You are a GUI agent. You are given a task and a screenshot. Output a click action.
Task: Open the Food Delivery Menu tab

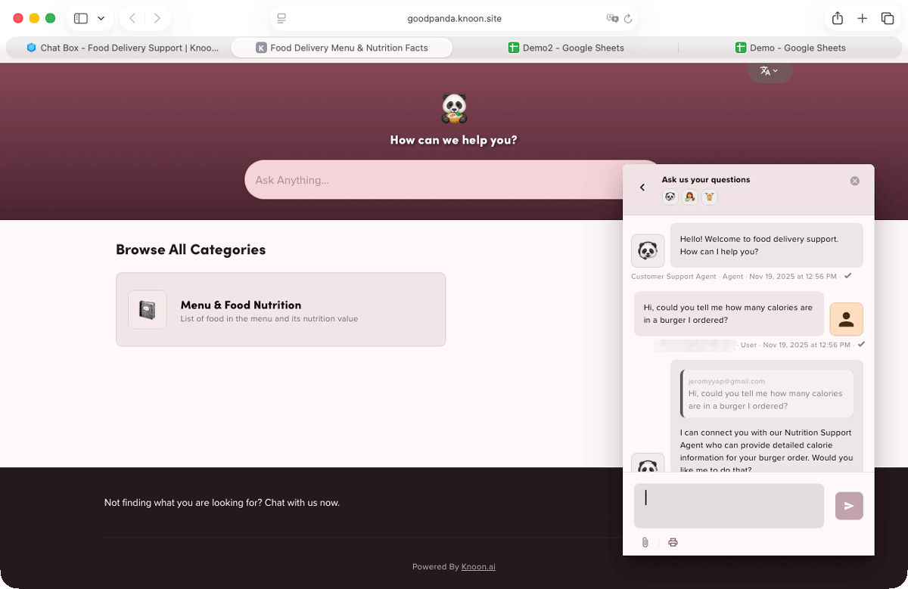tap(341, 48)
